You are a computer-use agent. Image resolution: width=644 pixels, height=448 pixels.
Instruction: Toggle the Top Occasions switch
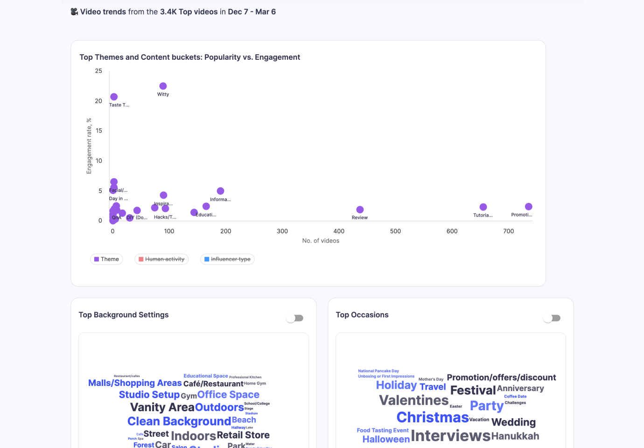552,318
